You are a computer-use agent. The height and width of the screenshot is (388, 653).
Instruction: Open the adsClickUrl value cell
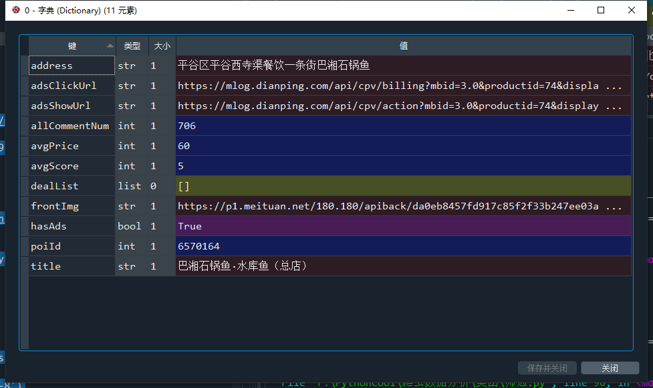404,86
